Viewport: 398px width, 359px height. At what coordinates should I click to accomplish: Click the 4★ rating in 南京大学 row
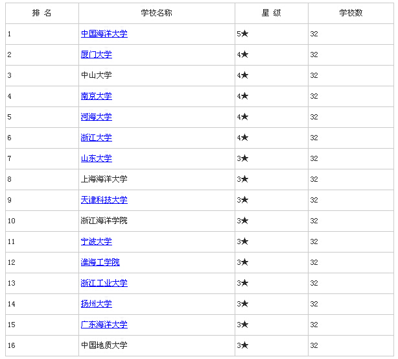(242, 96)
